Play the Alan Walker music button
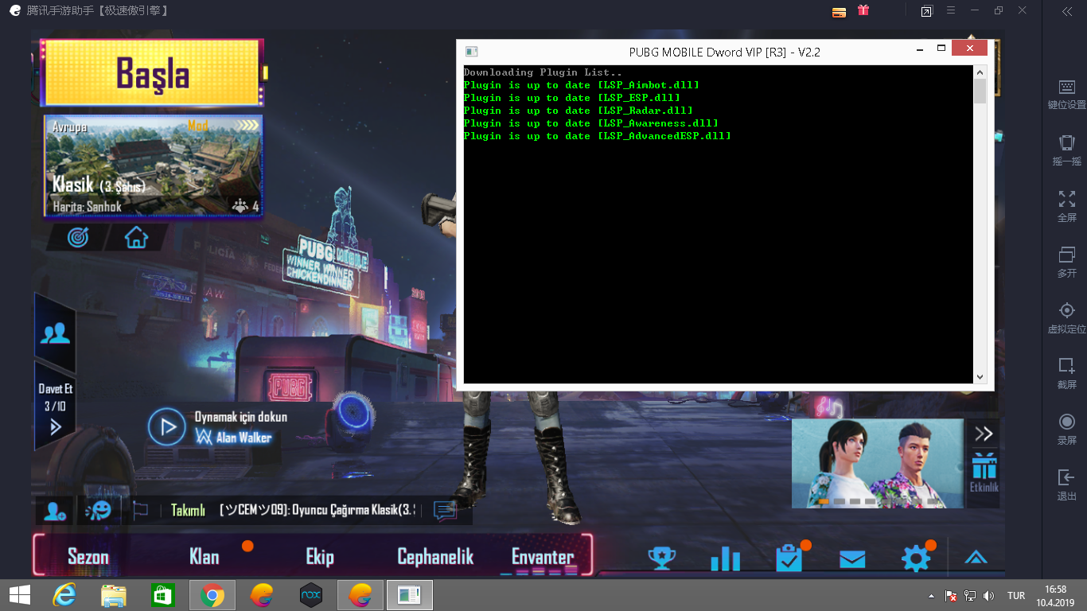This screenshot has width=1087, height=611. [x=167, y=428]
